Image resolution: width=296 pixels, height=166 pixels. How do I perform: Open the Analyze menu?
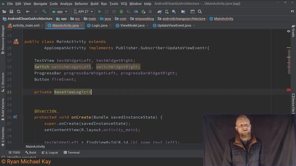click(66, 4)
